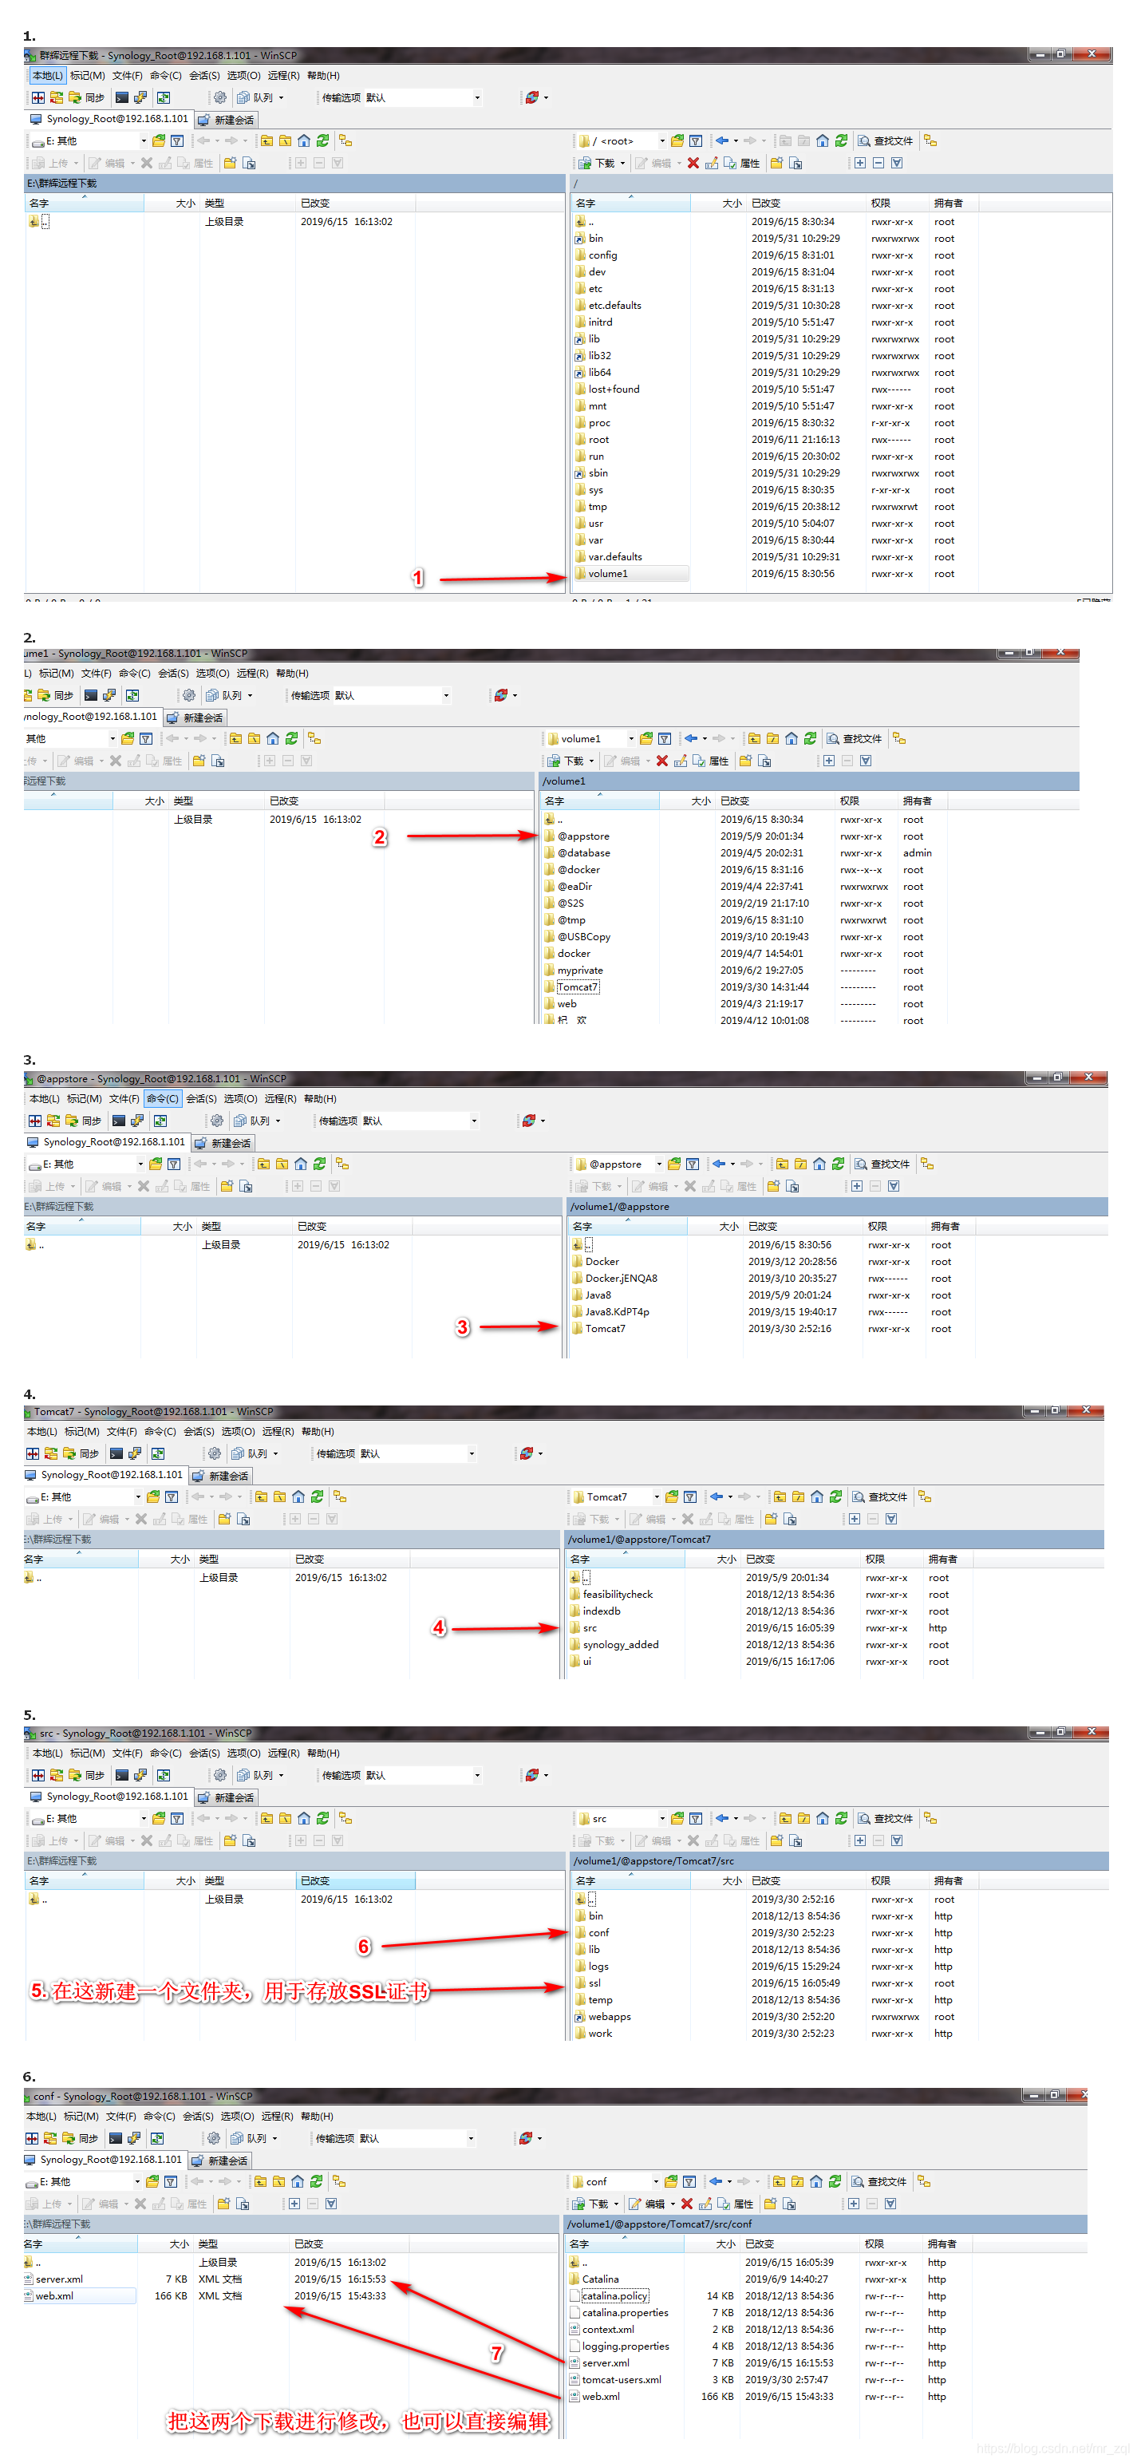Select ssl folder in src listing
This screenshot has width=1137, height=2463.
pos(587,1983)
